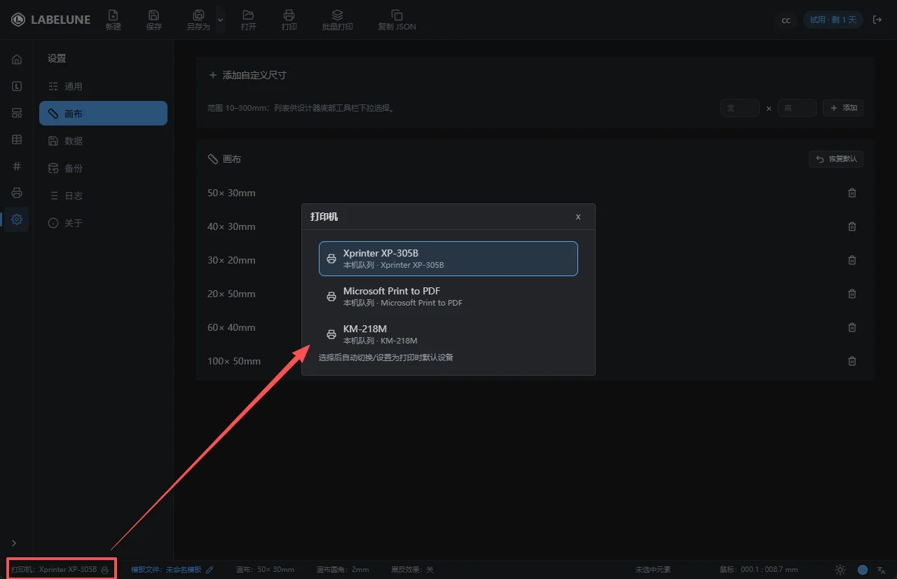Click the pencil icon beside 未命名模板
Screen dimensions: 897x579
point(210,569)
